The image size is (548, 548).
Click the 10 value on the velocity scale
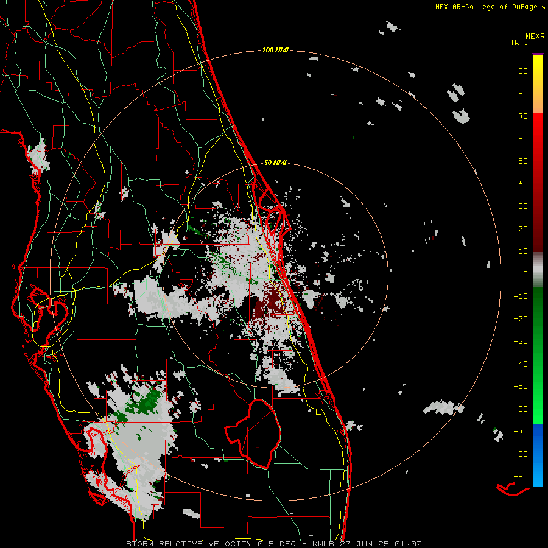coord(523,251)
